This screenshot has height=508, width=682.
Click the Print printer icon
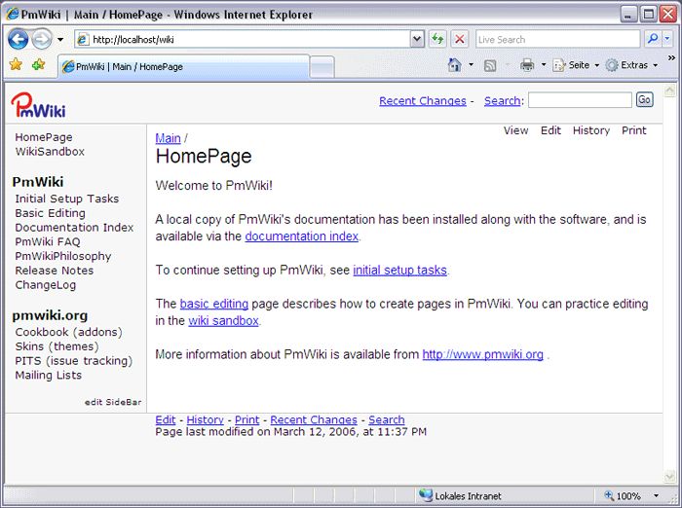[527, 65]
